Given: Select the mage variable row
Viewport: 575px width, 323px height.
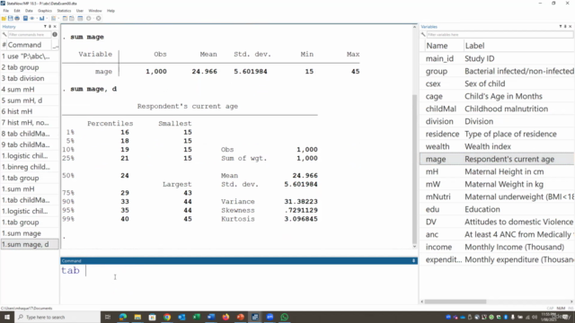Looking at the screenshot, I should 497,159.
